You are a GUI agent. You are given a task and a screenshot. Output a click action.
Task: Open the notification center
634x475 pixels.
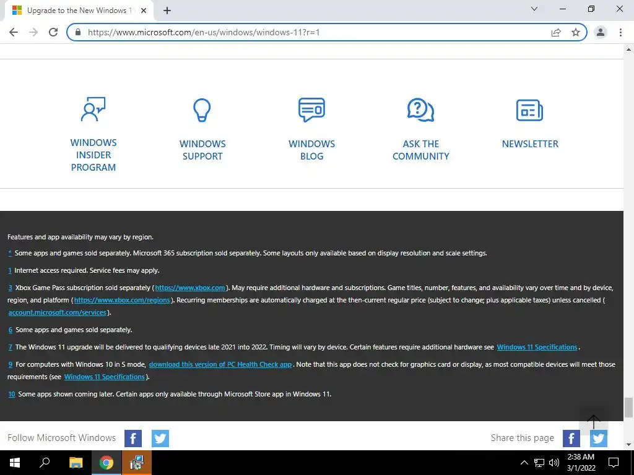coord(614,463)
